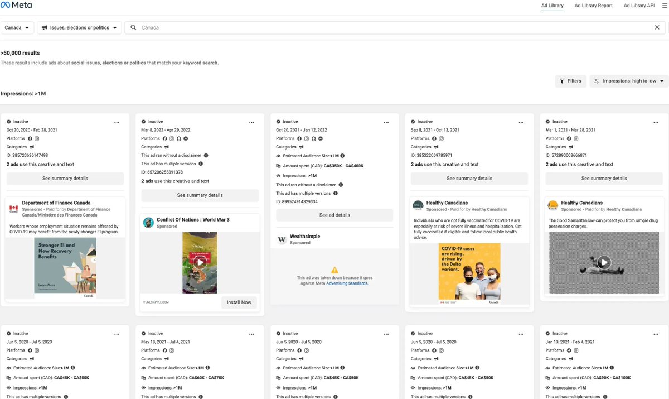See summary details for Conflict Of Nations ad
This screenshot has width=669, height=399.
[200, 195]
